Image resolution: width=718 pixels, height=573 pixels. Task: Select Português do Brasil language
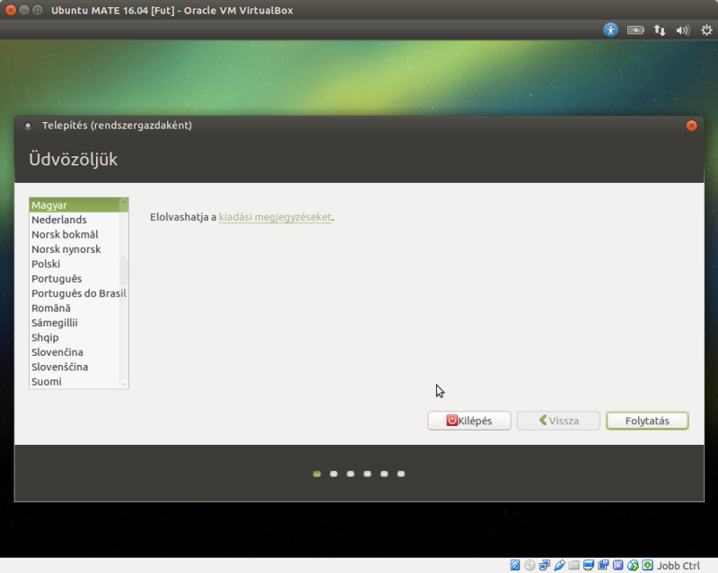(x=78, y=293)
